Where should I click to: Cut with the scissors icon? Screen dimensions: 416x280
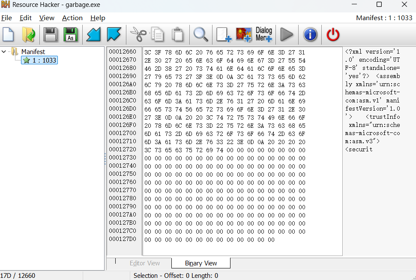[x=138, y=35]
